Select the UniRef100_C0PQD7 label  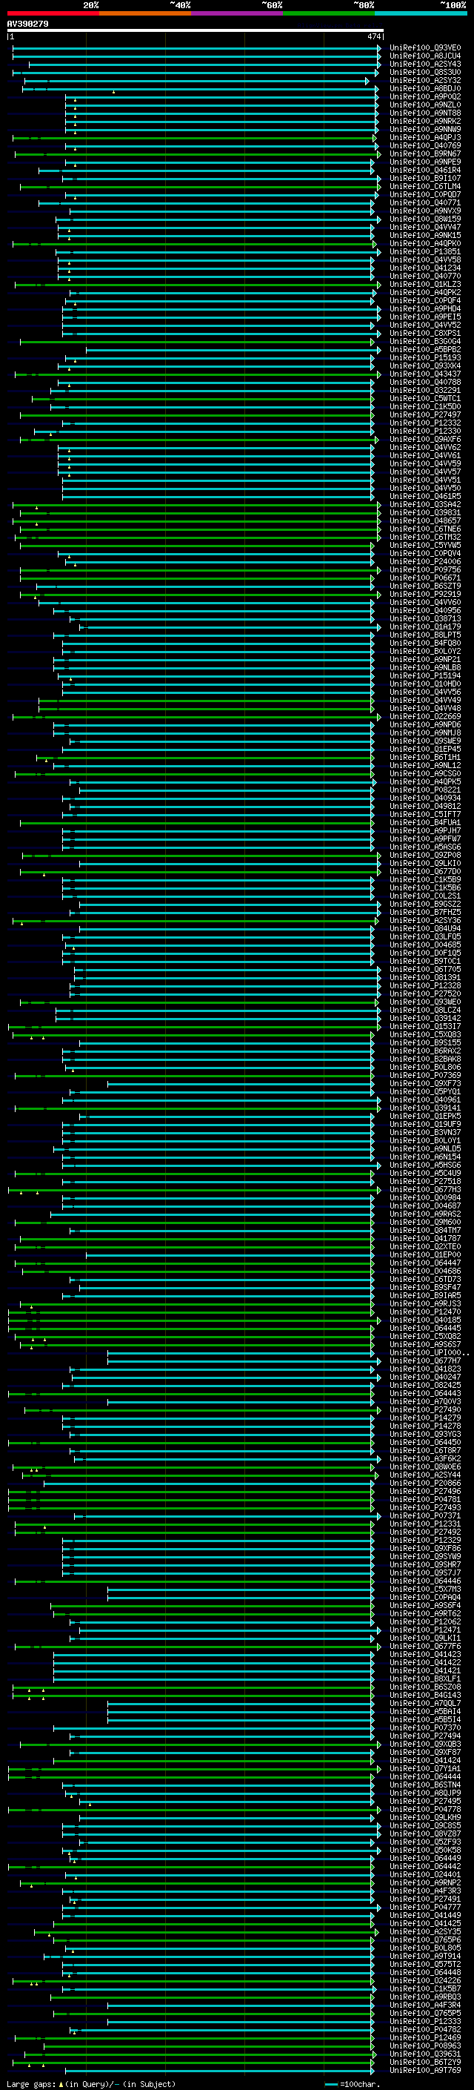tap(424, 195)
